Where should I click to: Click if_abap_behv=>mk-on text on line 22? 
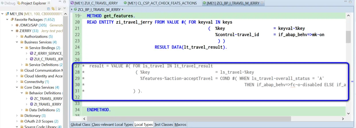pos(301,35)
